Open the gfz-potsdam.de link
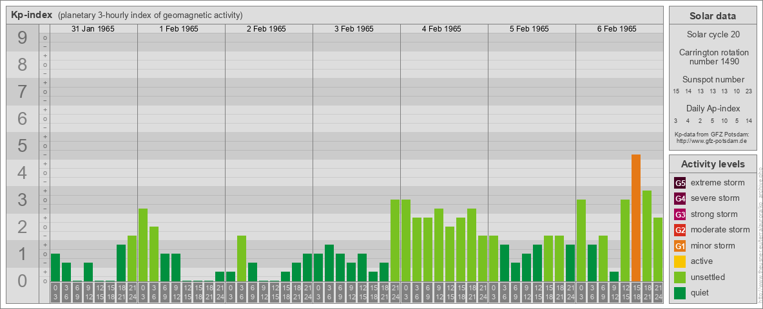 (x=711, y=141)
